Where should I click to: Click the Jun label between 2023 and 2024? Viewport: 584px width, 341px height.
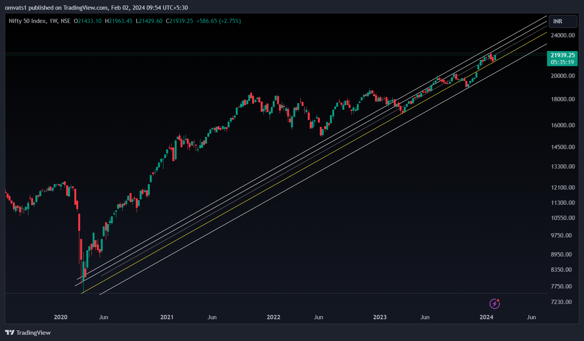tap(425, 317)
